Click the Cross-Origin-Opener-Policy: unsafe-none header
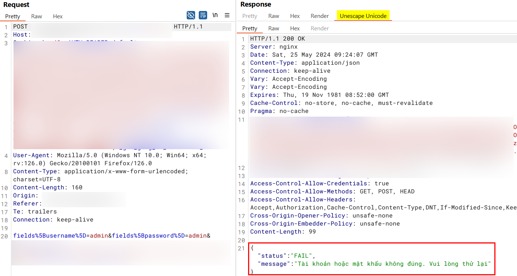 322,216
